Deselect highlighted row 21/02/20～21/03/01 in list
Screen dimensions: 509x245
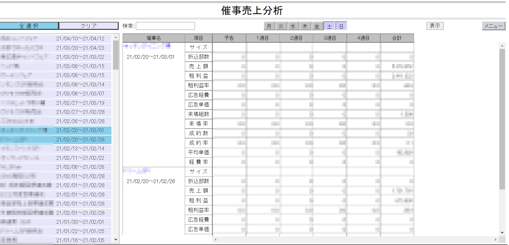pos(56,130)
